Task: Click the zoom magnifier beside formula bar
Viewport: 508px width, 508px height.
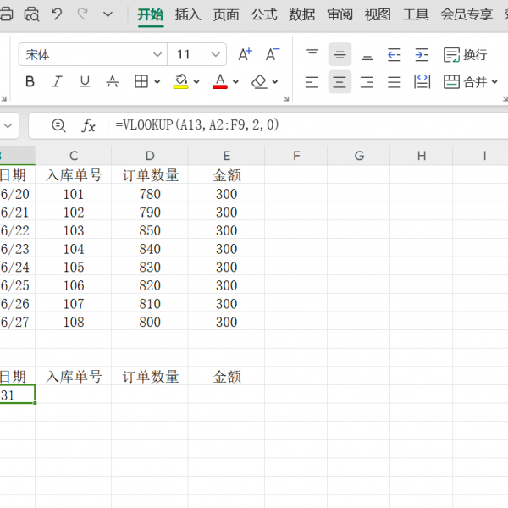Action: 58,125
